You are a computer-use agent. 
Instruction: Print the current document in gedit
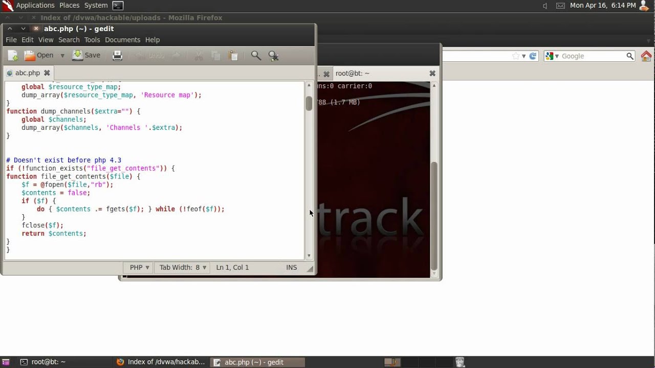click(117, 56)
